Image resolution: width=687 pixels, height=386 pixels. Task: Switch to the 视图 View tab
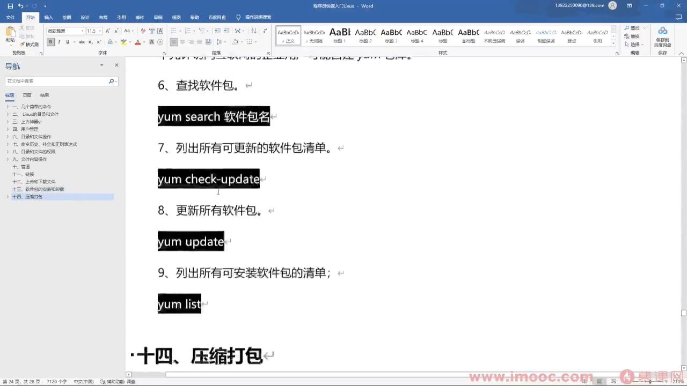(176, 17)
